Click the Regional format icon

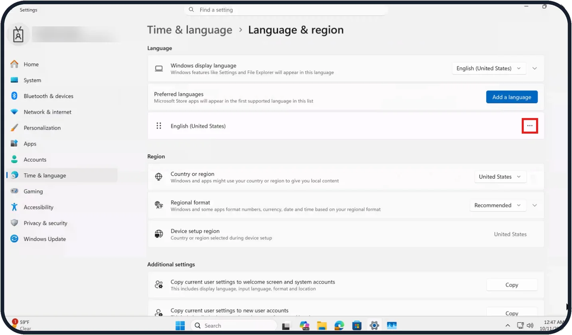tap(159, 205)
